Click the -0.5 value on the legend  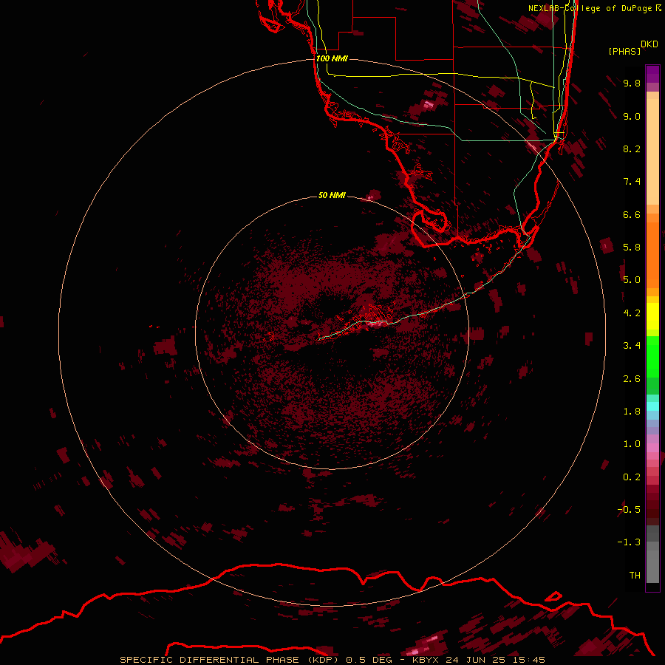pyautogui.click(x=629, y=510)
